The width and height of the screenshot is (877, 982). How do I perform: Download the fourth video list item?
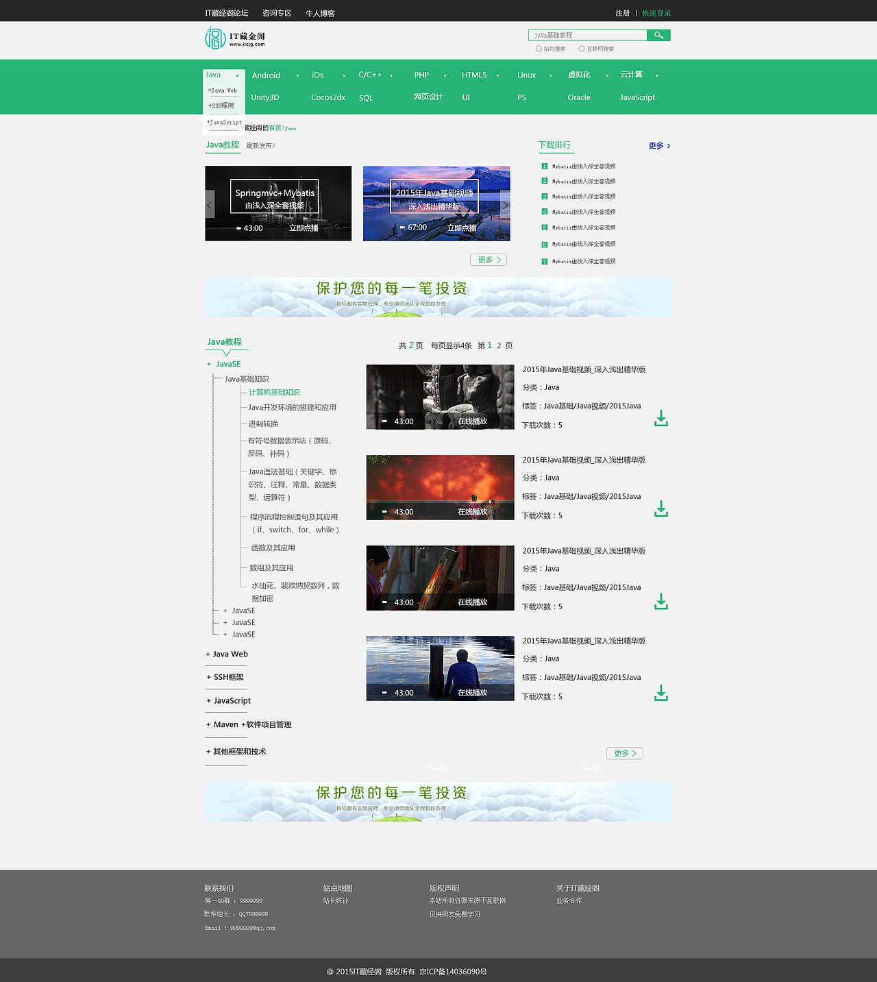pyautogui.click(x=660, y=693)
